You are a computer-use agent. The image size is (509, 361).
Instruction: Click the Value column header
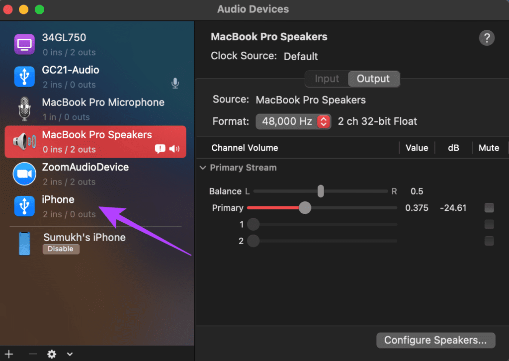[x=417, y=148]
